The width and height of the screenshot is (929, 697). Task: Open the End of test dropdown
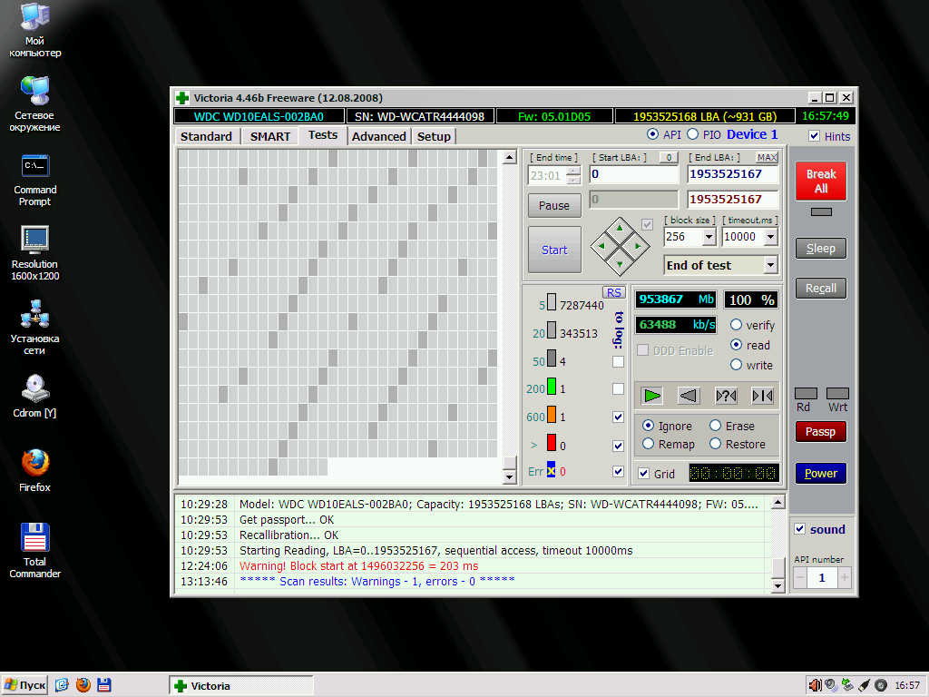tap(769, 265)
